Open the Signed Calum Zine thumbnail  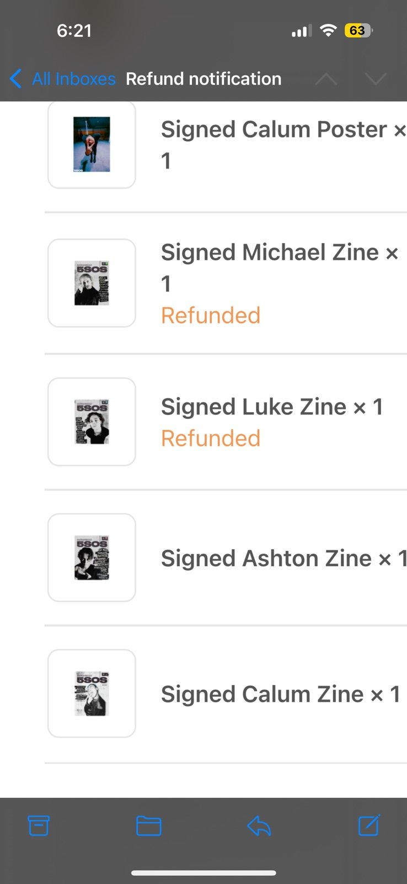92,693
